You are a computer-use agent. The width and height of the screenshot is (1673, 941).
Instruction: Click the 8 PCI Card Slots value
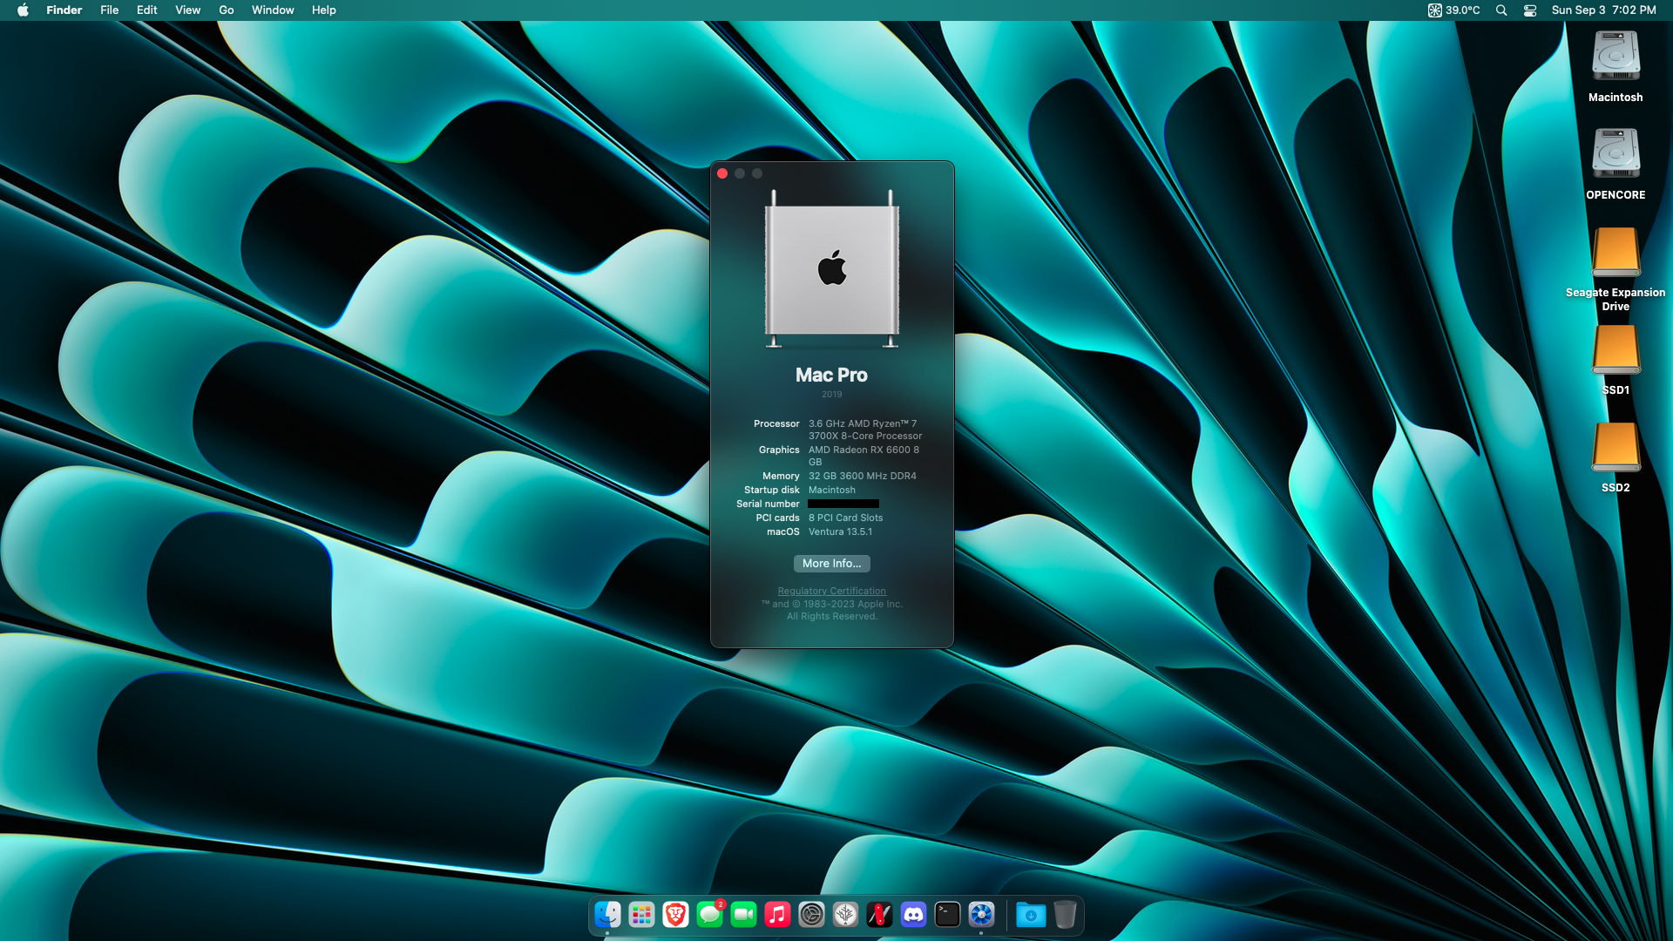(x=846, y=518)
